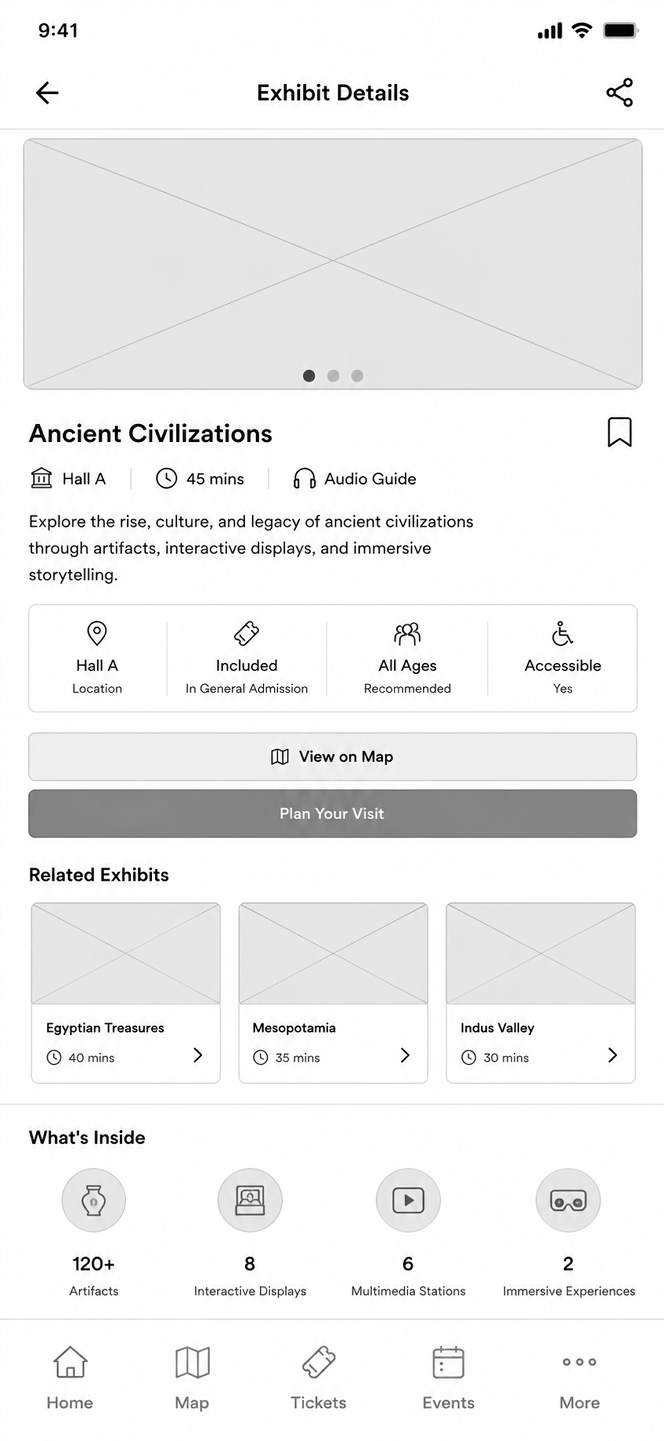Switch to the Events tab
The image size is (664, 1441).
point(448,1378)
